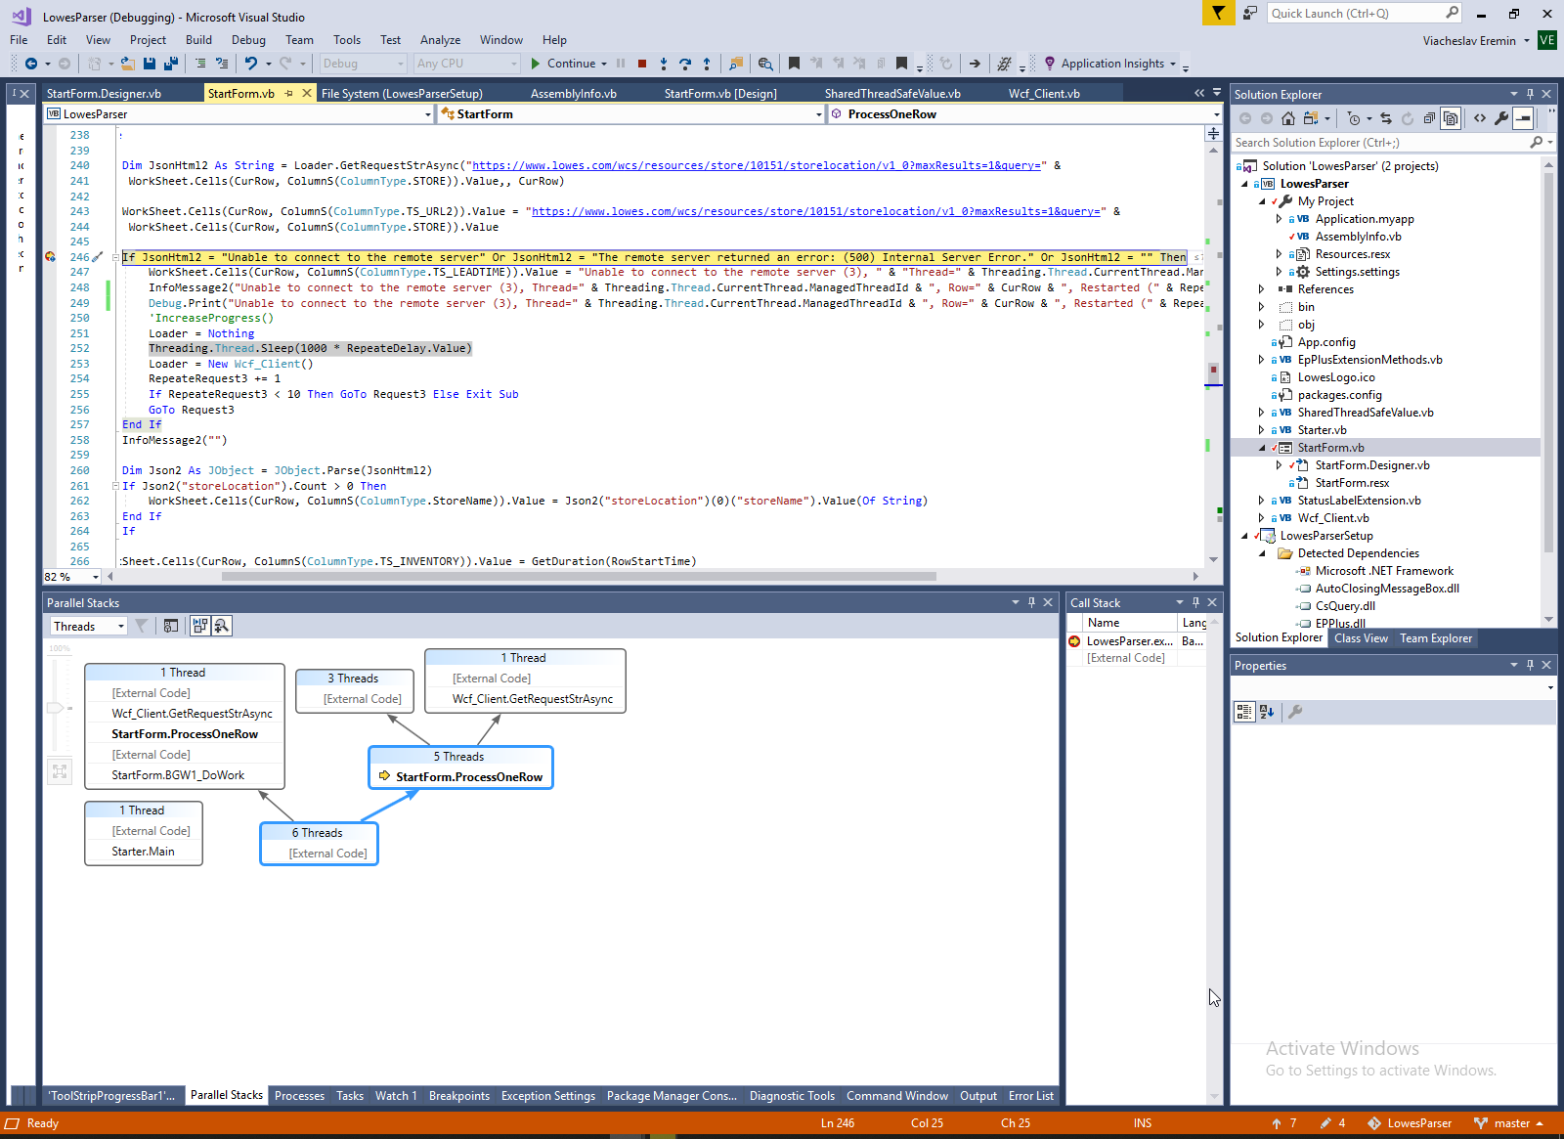Switch to the Breakpoints tab
Image resolution: width=1564 pixels, height=1139 pixels.
459,1096
